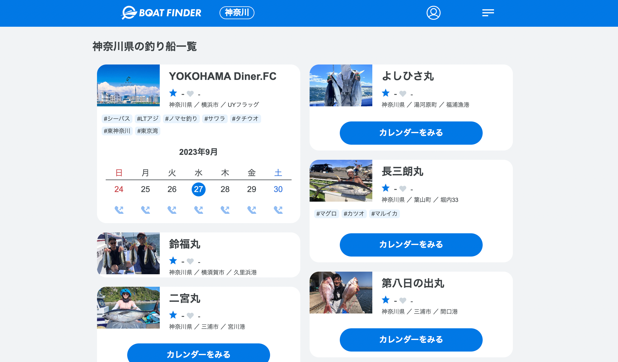Image resolution: width=618 pixels, height=362 pixels.
Task: Expand calendar for よしひさ丸
Action: pos(411,133)
